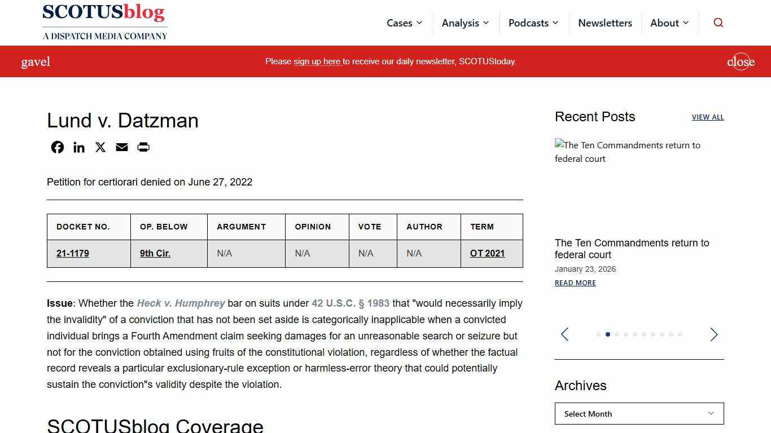
Task: Open the Podcasts menu
Action: (x=533, y=23)
